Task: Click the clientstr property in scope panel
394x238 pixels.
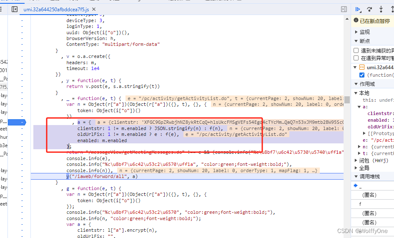Action: pos(381,113)
